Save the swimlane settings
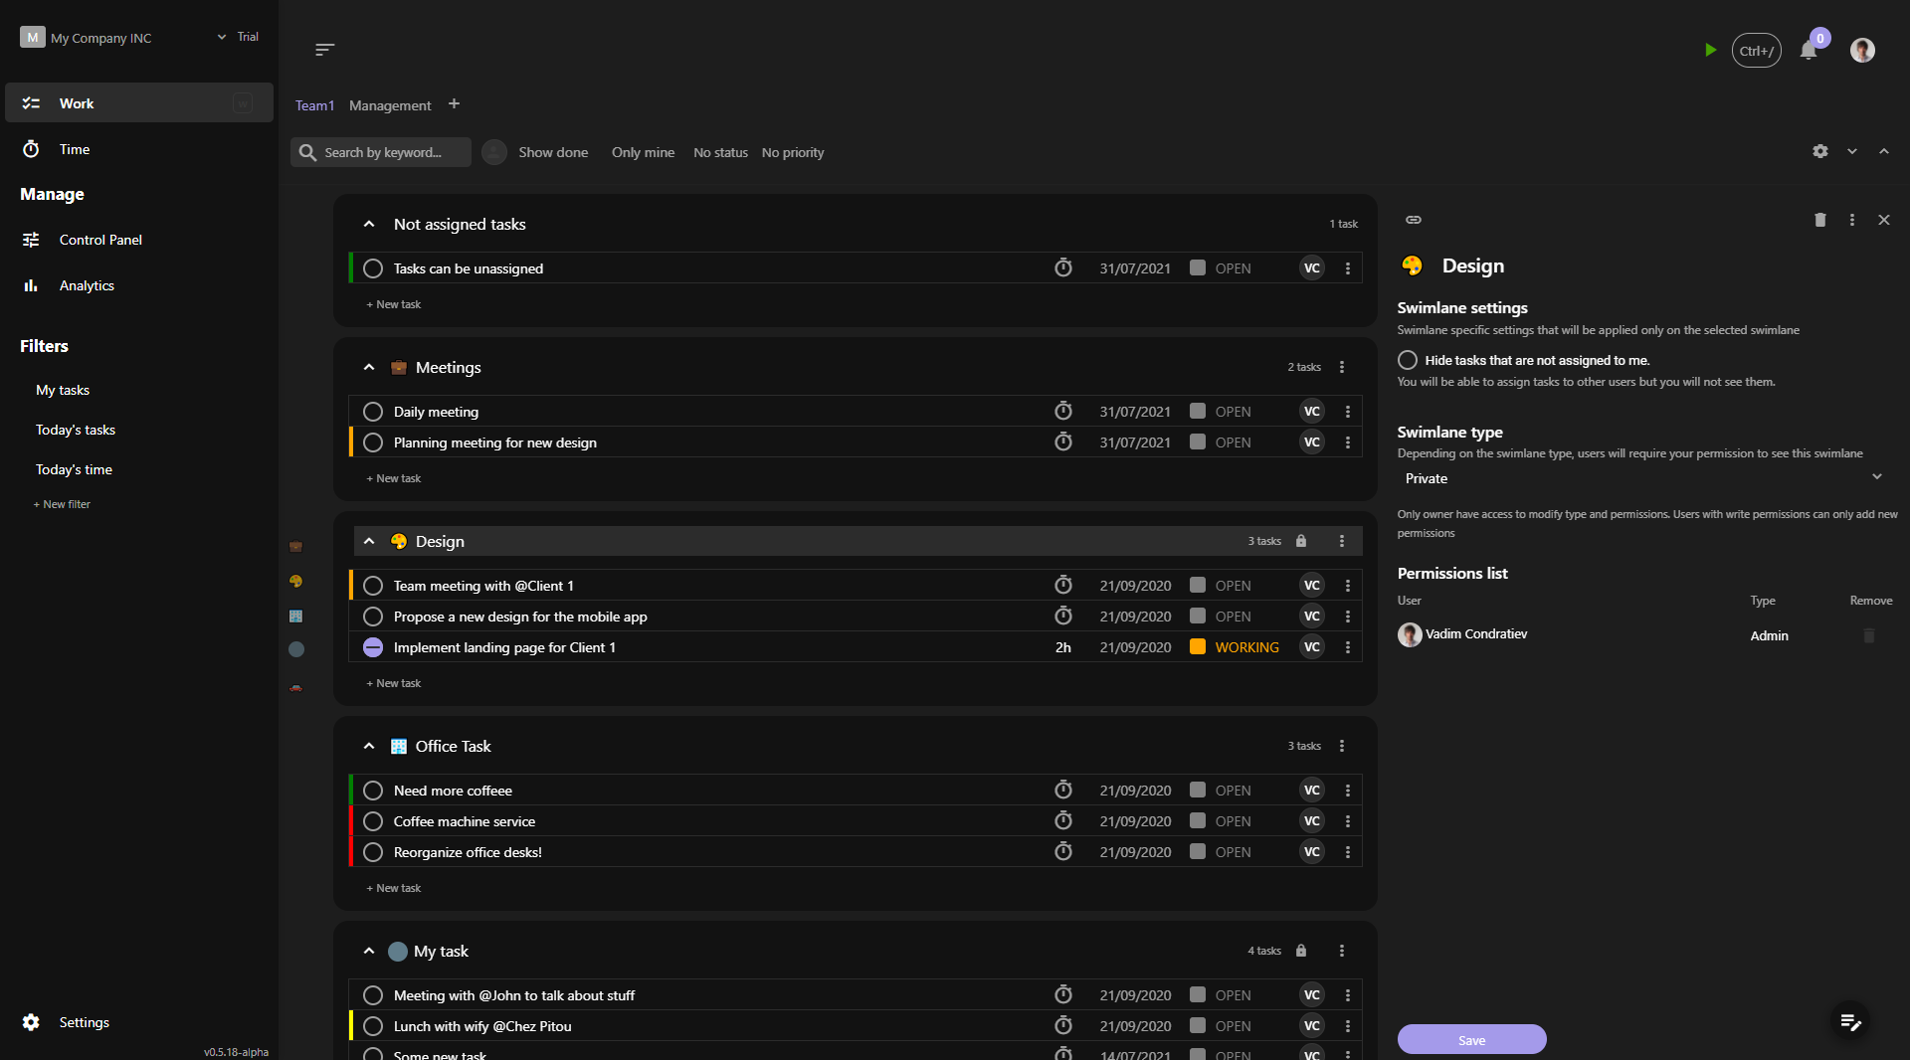The image size is (1910, 1060). pos(1472,1040)
